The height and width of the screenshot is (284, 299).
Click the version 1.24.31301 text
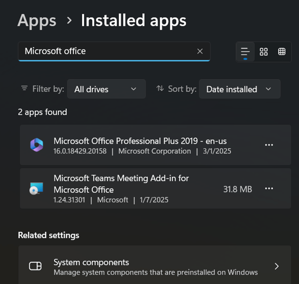(x=69, y=200)
